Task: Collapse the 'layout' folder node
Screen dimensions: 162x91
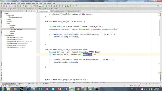Action: [7, 27]
